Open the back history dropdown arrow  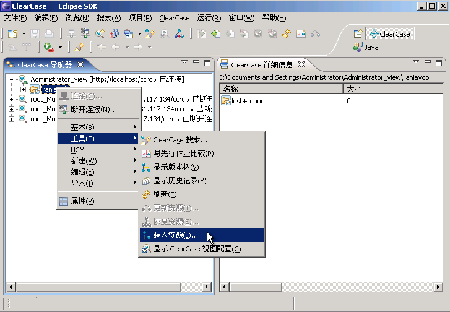point(127,47)
